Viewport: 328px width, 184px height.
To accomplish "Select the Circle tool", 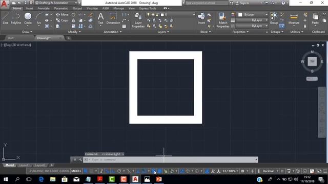I will click(28, 18).
